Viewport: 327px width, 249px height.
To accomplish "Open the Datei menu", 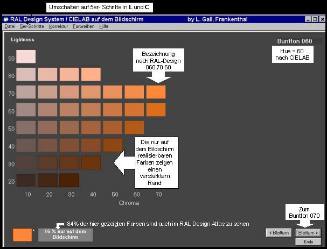I will (10, 26).
